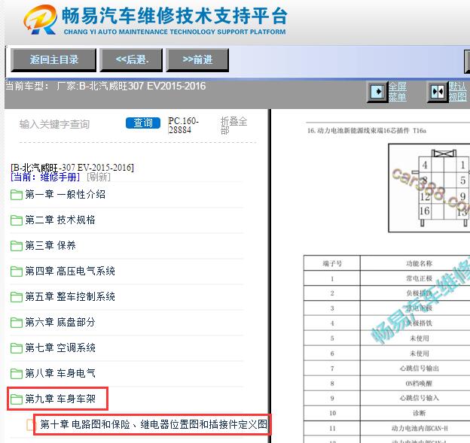Viewport: 470px width, 443px height.
Task: Open chapter 第三章 保养
Action: [50, 245]
